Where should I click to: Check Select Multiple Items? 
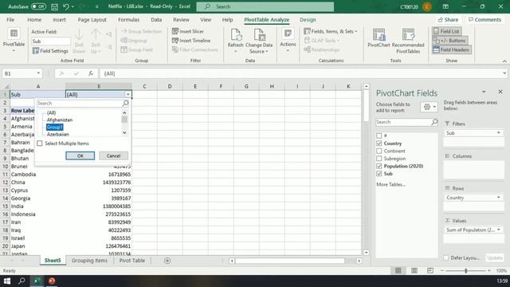40,143
